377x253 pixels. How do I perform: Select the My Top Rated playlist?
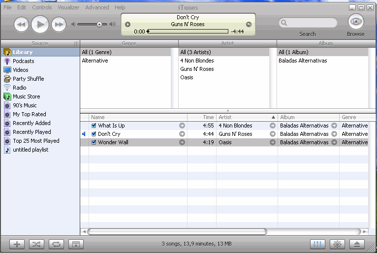tap(40, 115)
